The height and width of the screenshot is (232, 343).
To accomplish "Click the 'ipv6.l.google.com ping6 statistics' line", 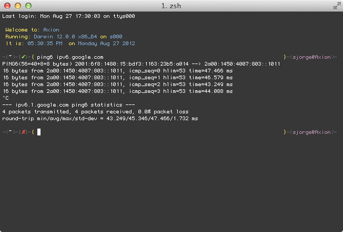I will (x=68, y=105).
